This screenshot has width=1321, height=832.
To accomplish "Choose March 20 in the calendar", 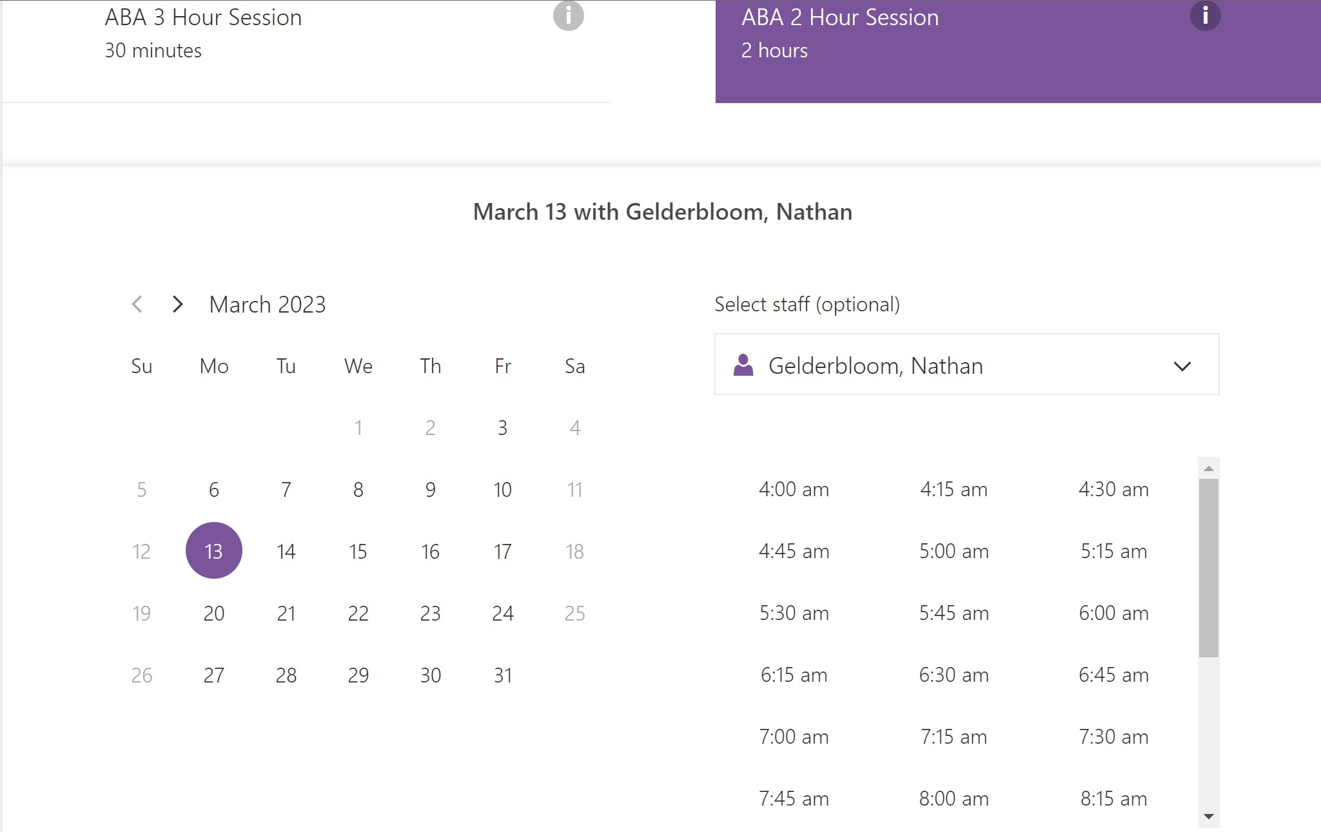I will 213,613.
